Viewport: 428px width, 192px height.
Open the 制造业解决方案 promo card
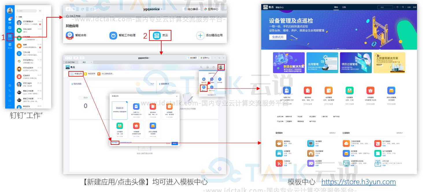(288, 63)
